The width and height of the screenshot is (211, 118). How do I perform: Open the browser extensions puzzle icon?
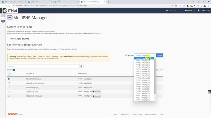tap(195, 6)
